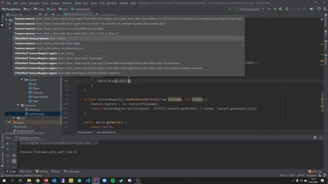The width and height of the screenshot is (328, 184).
Task: Open File Explorer from the taskbar
Action: 29,180
